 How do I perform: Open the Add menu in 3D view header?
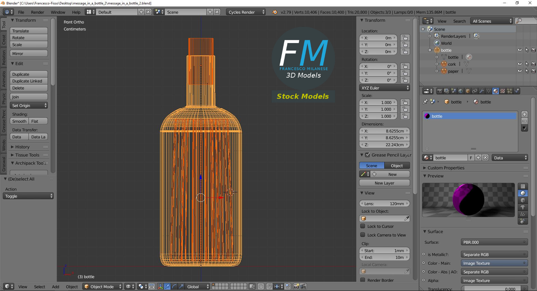[x=55, y=287]
